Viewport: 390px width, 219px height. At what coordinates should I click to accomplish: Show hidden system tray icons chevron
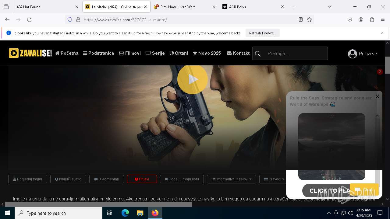328,213
